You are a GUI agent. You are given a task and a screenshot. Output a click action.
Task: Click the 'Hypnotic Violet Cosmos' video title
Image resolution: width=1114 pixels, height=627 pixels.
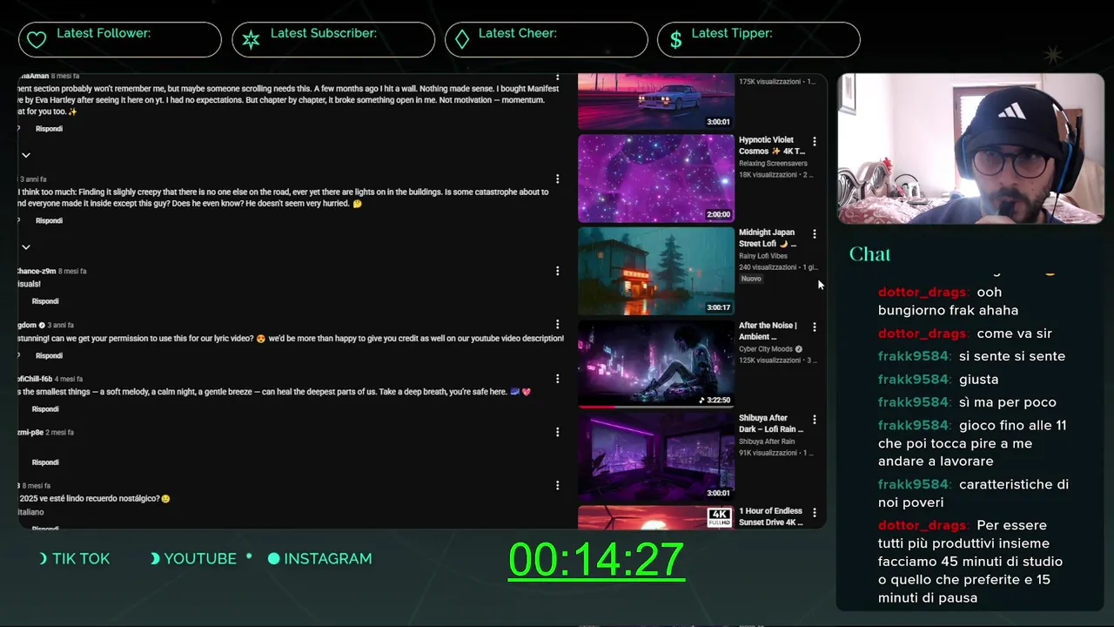[x=772, y=145]
